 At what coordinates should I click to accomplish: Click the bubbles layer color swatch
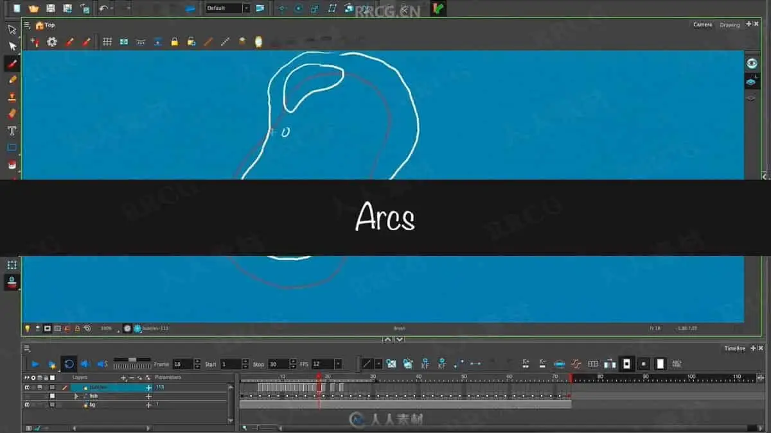point(53,387)
